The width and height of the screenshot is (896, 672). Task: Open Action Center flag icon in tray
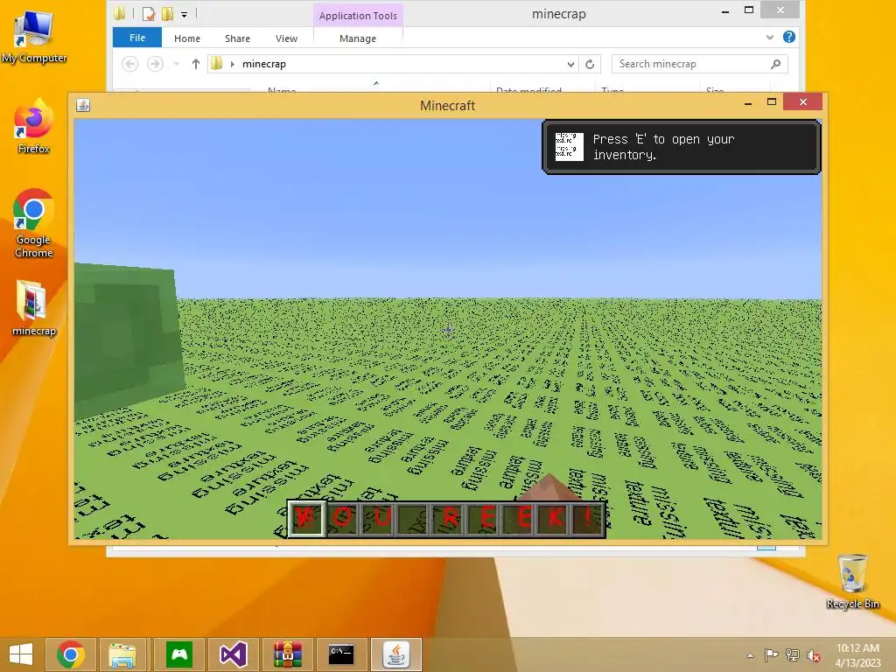point(771,654)
